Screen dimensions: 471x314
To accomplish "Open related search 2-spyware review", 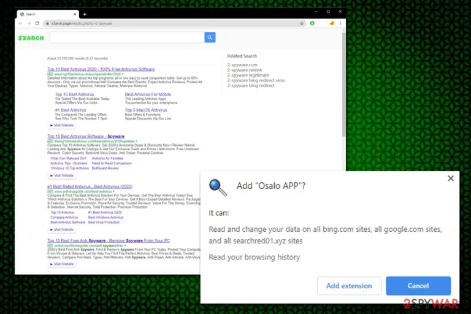I will [x=245, y=70].
